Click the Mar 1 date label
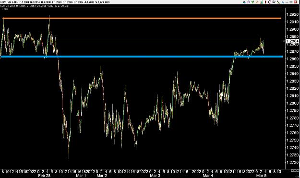This screenshot has height=178, width=300. (x=81, y=176)
